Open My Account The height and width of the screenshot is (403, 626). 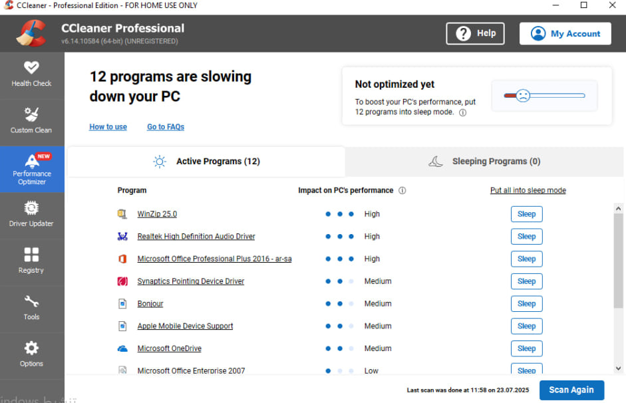[565, 33]
